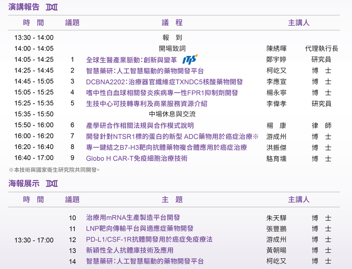The image size is (352, 269).
Task: Click speaker name 陳綉暉
Action: 276,48
